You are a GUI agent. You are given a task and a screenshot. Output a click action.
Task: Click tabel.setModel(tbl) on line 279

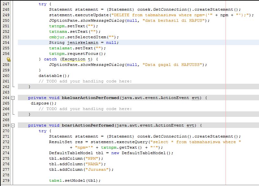point(75,180)
